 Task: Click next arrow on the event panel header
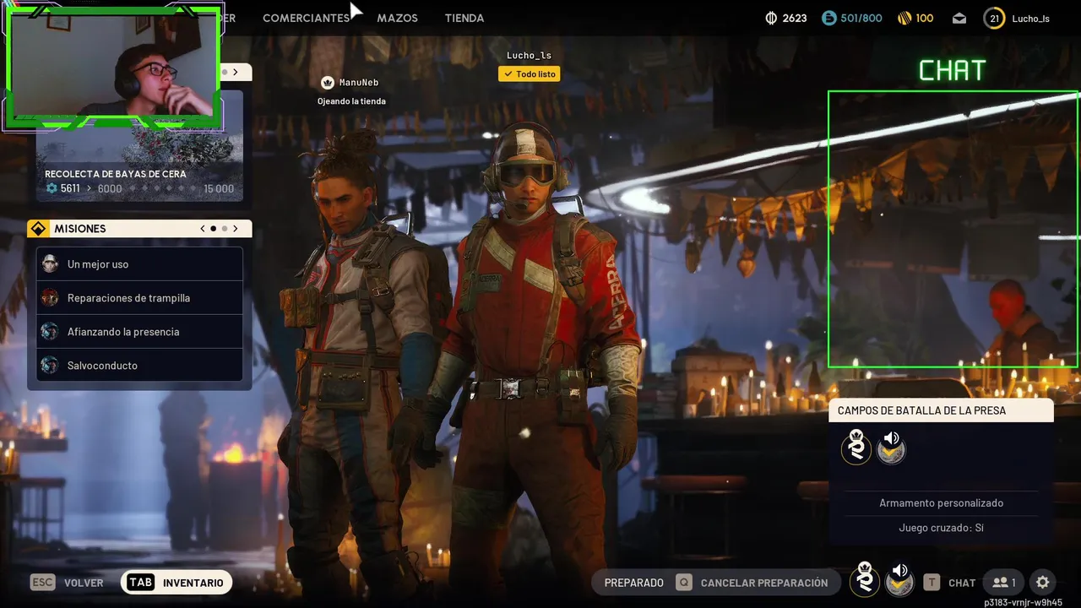pyautogui.click(x=236, y=73)
